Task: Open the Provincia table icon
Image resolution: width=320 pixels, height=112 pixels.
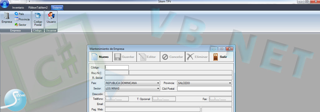Action: [x=22, y=19]
